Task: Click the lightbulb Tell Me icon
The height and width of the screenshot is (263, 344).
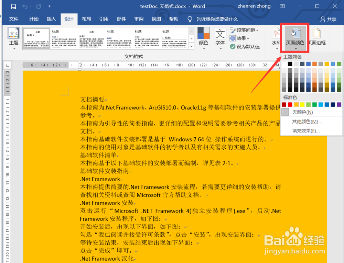Action: (190, 19)
